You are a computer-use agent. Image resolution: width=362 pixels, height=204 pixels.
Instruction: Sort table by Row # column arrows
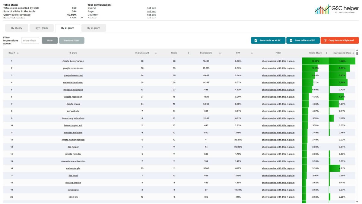pyautogui.click(x=18, y=53)
